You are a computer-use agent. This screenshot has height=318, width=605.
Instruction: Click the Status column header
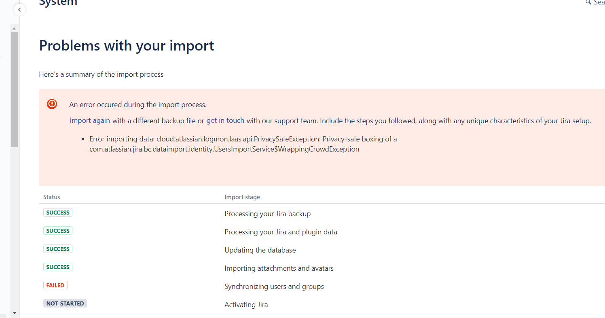[x=52, y=197]
